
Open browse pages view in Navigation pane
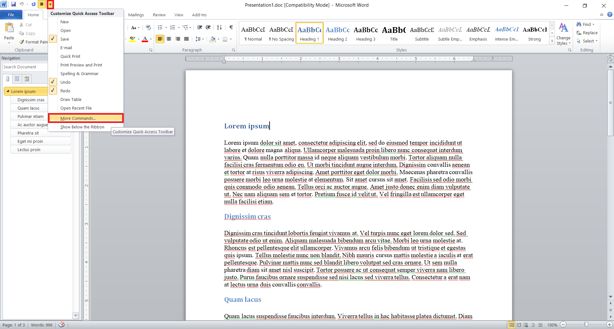point(17,79)
